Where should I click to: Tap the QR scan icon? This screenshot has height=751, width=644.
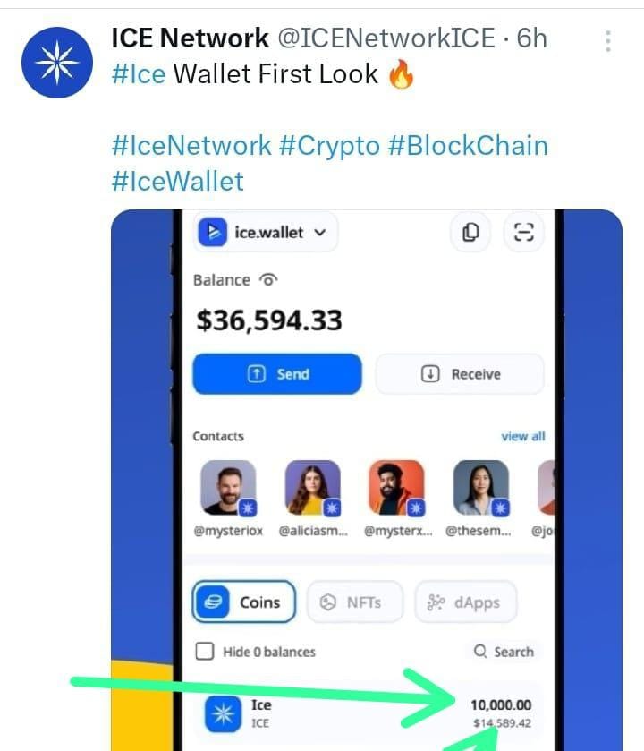[524, 233]
